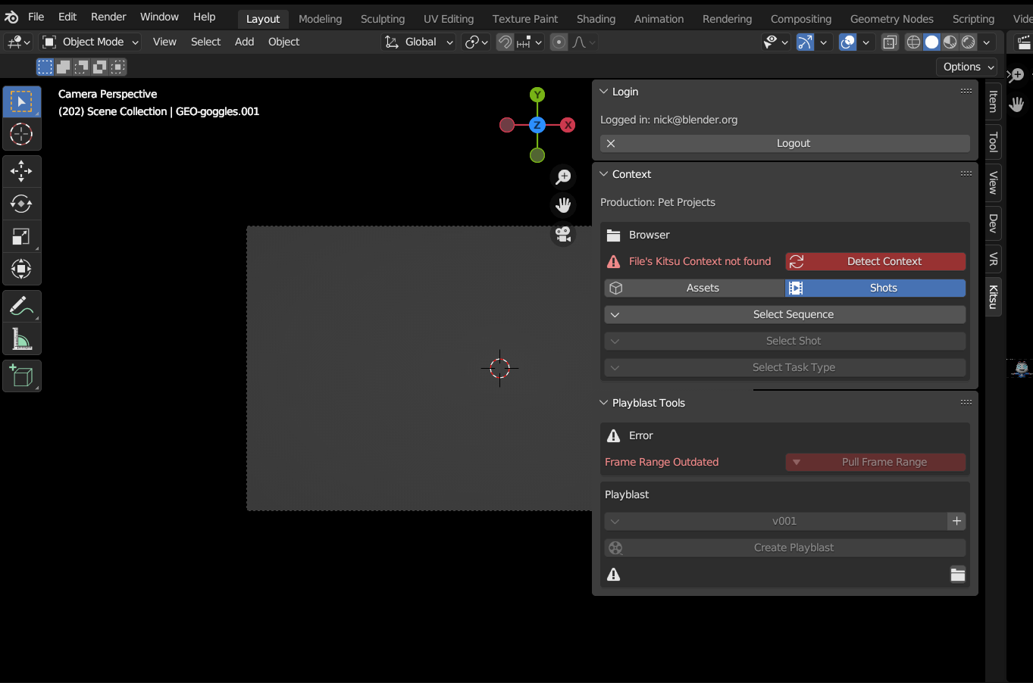Image resolution: width=1033 pixels, height=683 pixels.
Task: Switch to rendered viewport shading
Action: 969,42
